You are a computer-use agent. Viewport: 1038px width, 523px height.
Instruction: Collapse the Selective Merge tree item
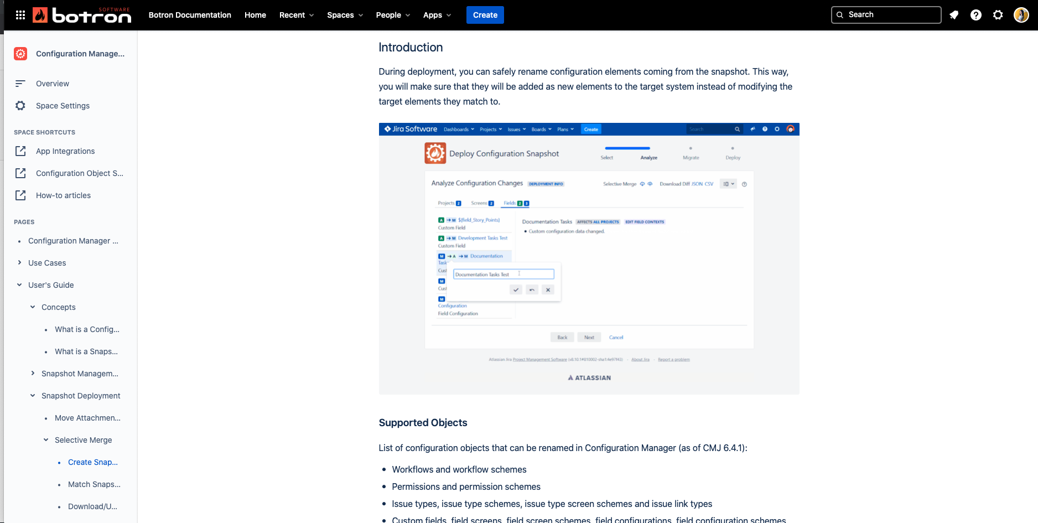click(46, 440)
